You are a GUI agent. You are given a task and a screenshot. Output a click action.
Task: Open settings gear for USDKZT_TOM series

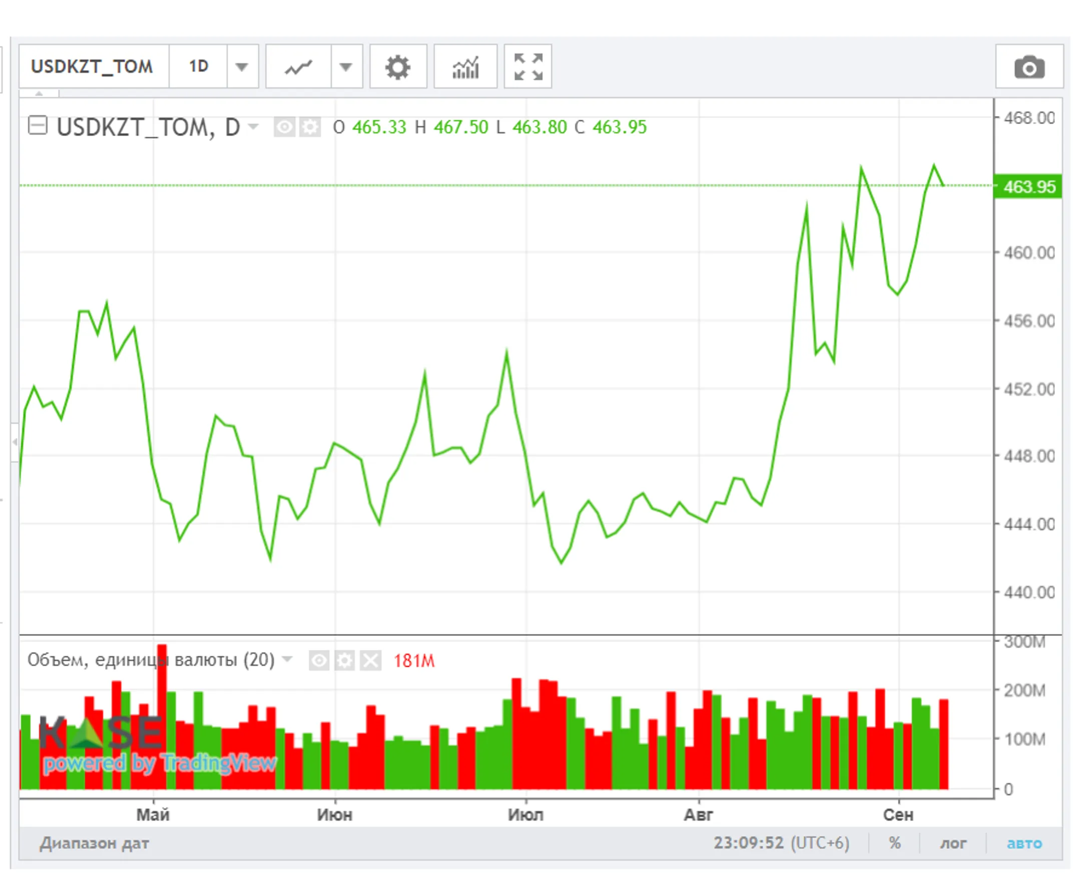point(310,127)
